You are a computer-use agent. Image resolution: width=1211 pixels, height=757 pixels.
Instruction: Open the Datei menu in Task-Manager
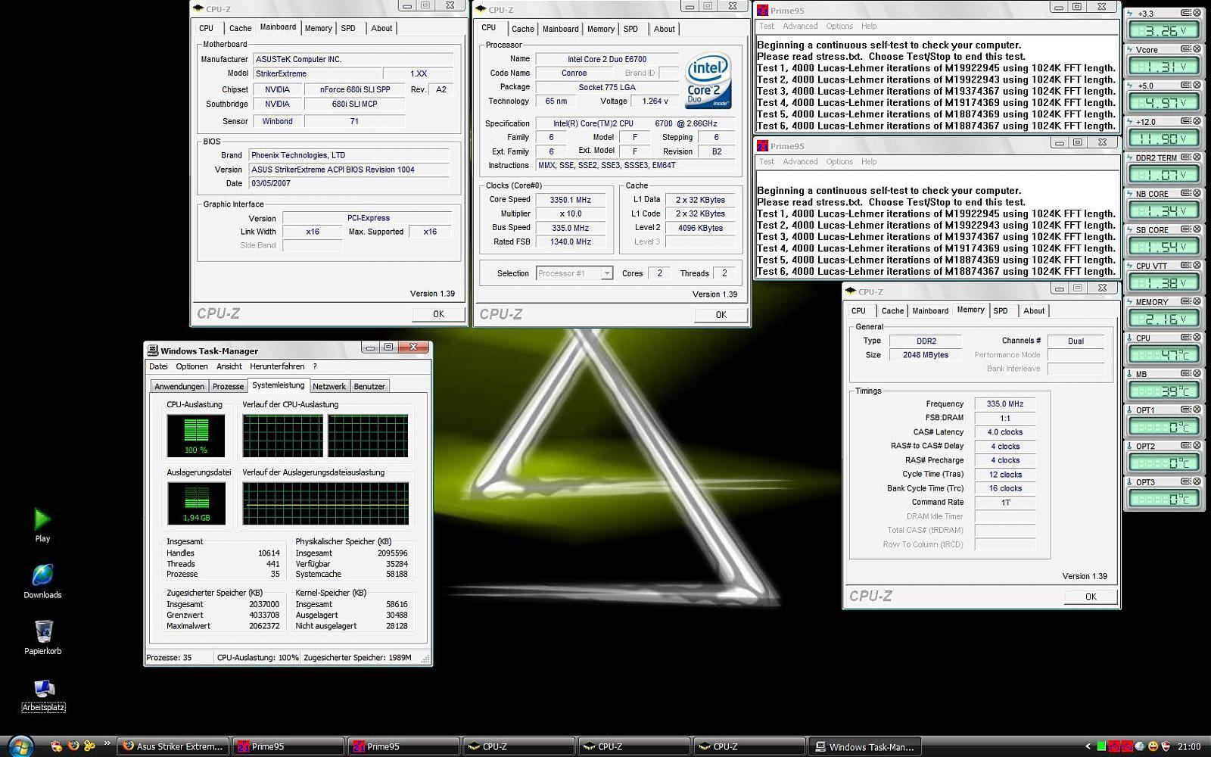158,366
